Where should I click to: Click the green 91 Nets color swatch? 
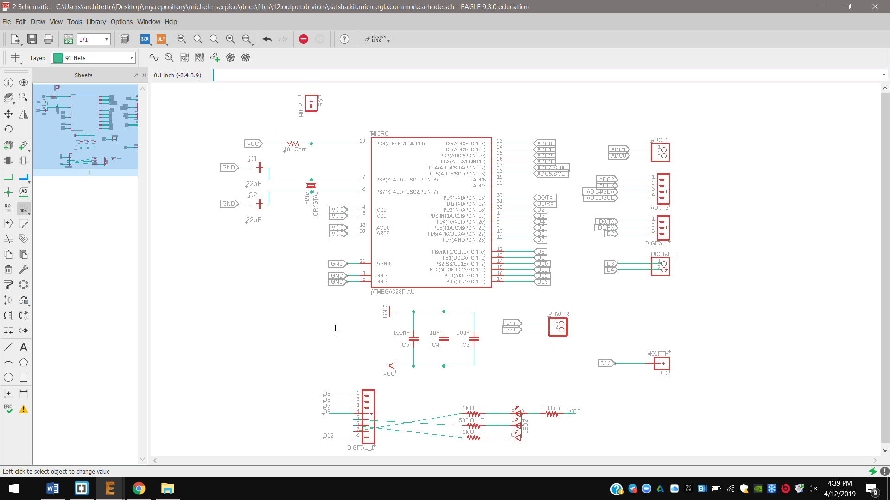click(x=58, y=58)
